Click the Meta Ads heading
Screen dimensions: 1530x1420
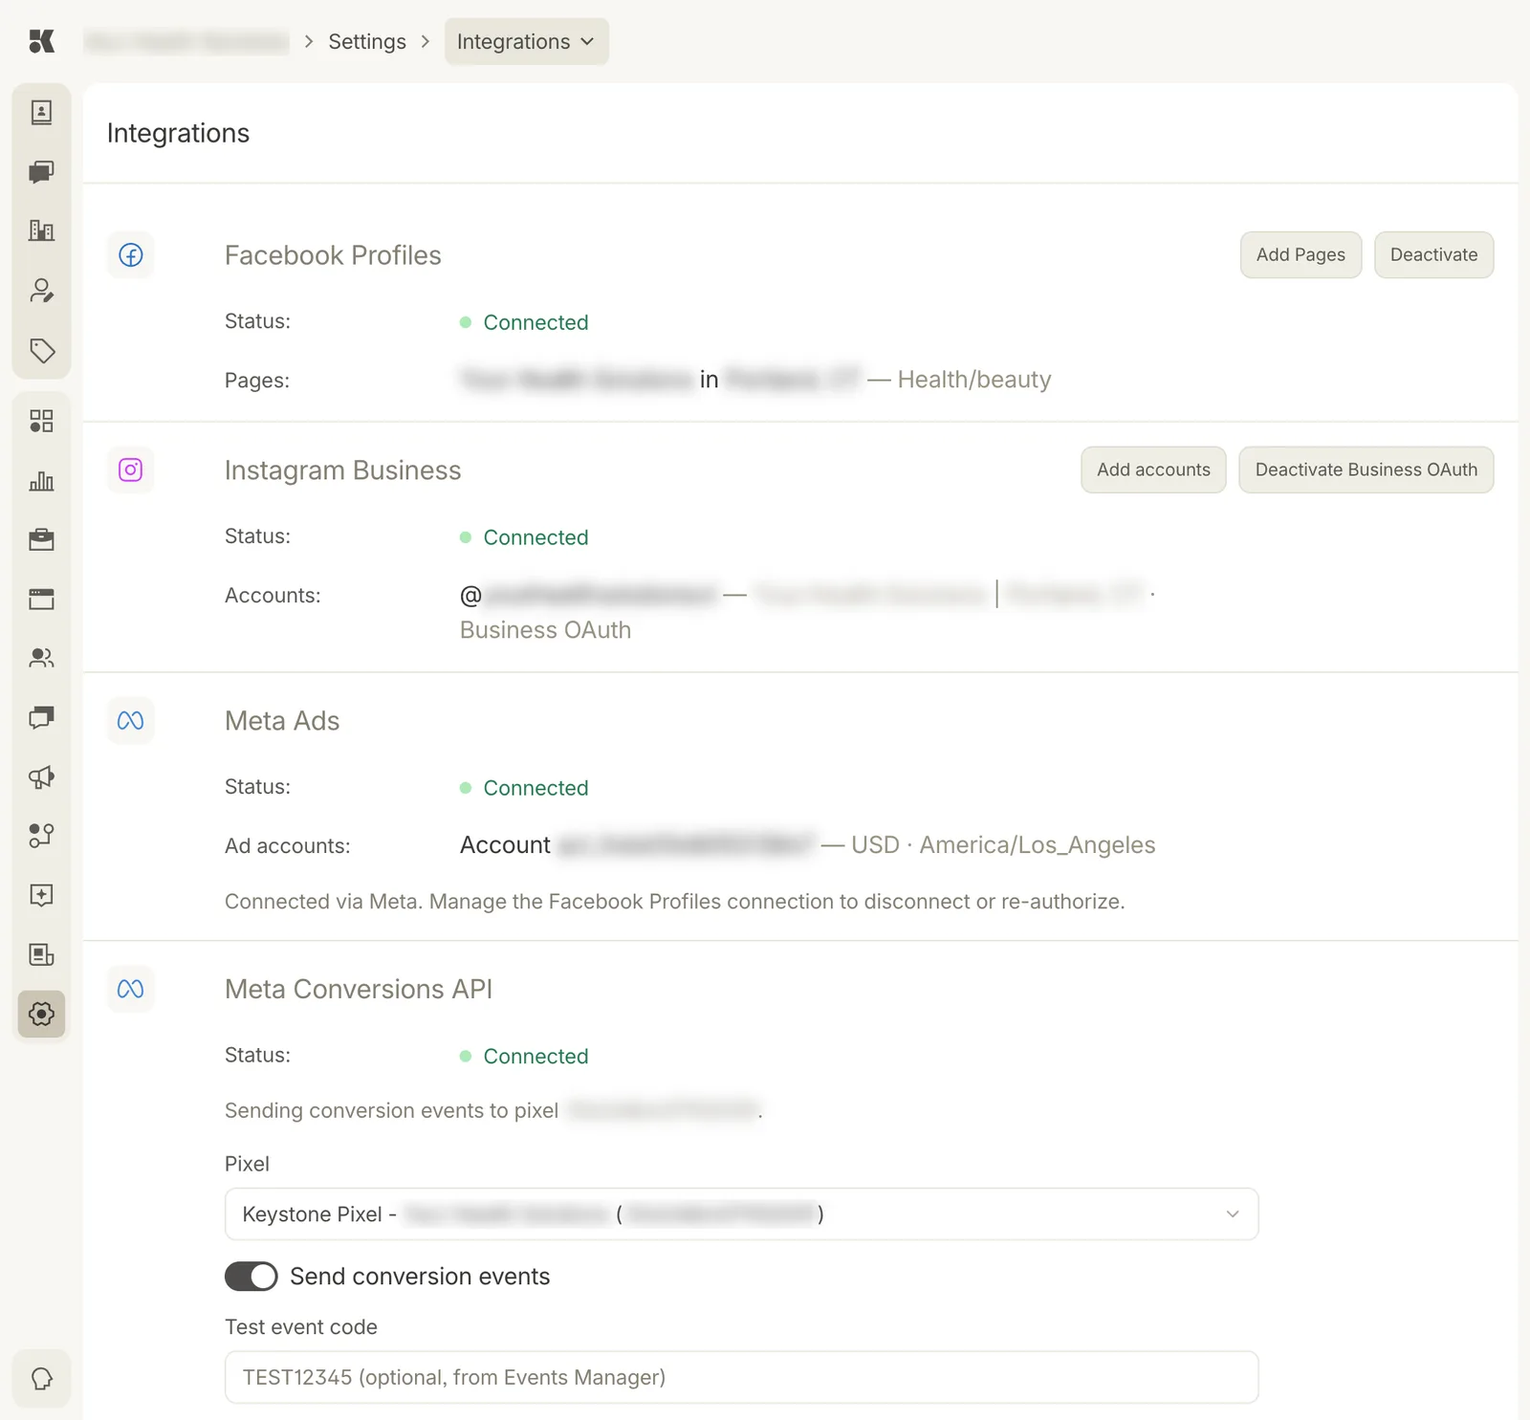click(x=282, y=721)
